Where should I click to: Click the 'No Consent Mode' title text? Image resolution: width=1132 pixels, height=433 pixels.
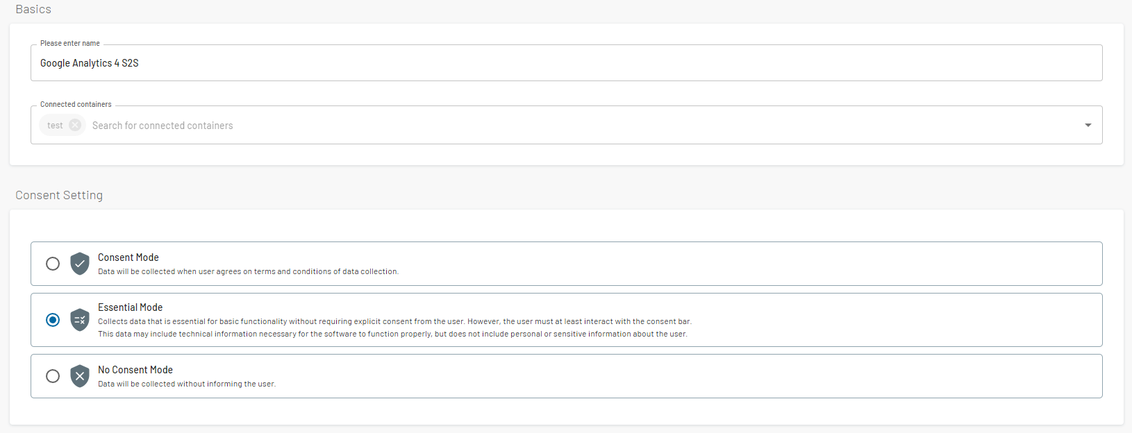[x=135, y=370]
